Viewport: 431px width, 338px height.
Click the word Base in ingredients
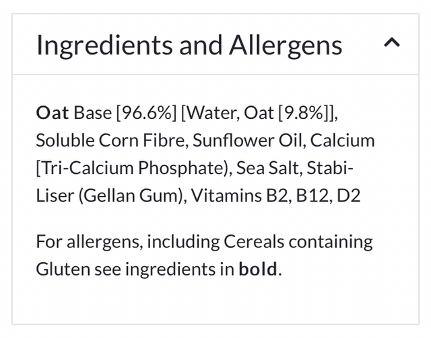(x=93, y=112)
